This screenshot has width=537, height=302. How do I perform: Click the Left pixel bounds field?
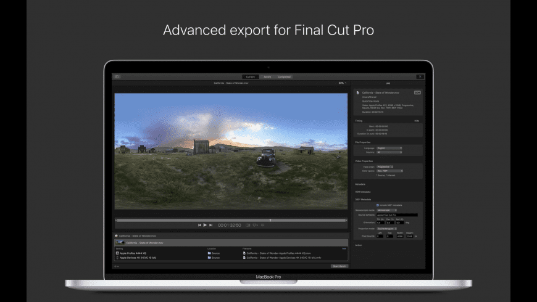pyautogui.click(x=380, y=236)
